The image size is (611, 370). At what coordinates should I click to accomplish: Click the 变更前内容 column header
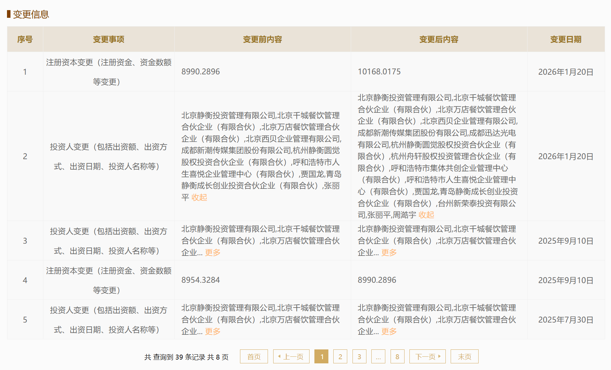coord(262,39)
